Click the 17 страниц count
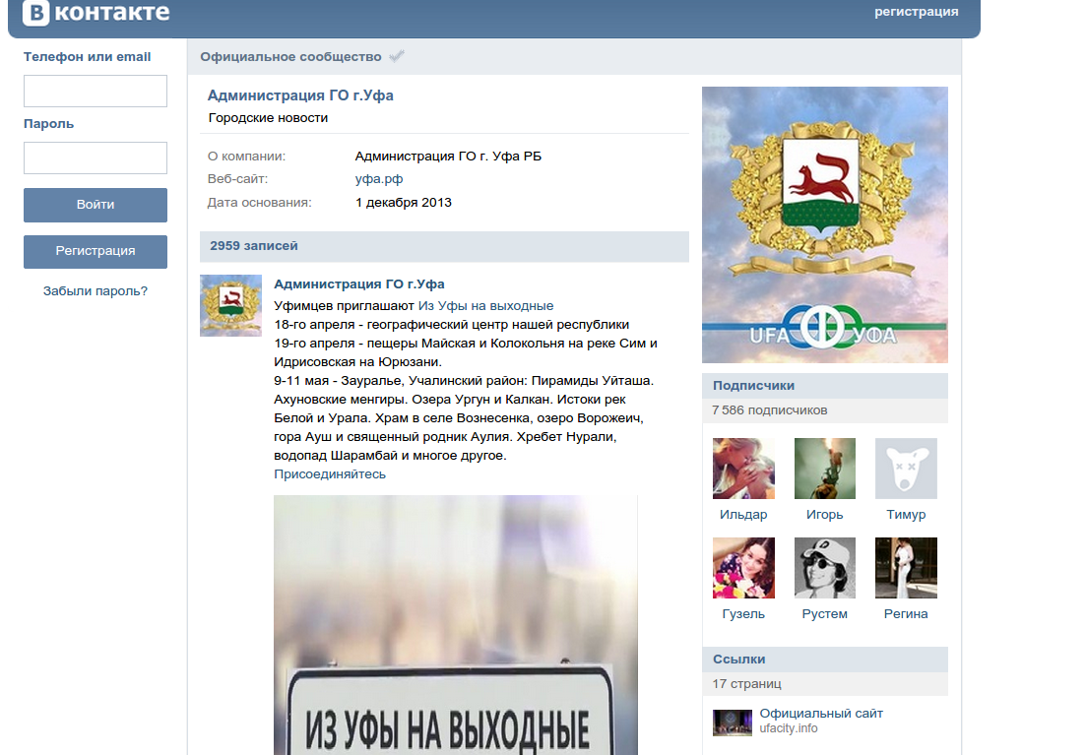1086x755 pixels. click(746, 684)
